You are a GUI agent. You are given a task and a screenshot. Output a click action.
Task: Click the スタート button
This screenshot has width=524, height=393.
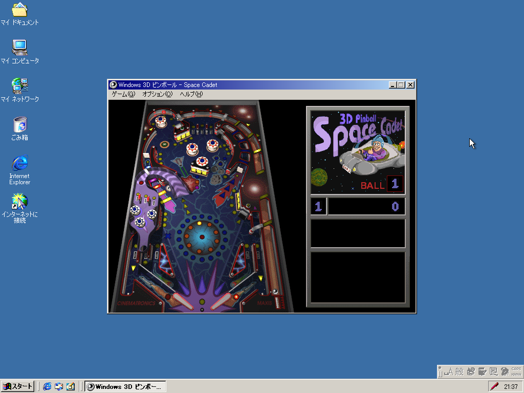[17, 387]
